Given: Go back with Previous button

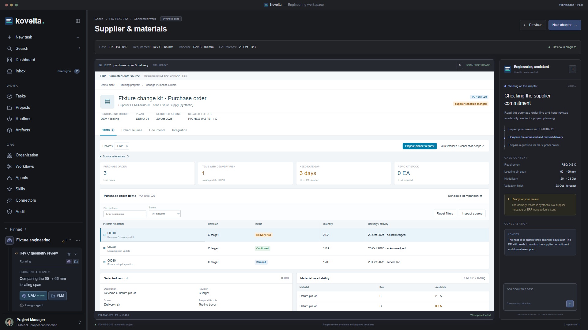Looking at the screenshot, I should tap(533, 25).
